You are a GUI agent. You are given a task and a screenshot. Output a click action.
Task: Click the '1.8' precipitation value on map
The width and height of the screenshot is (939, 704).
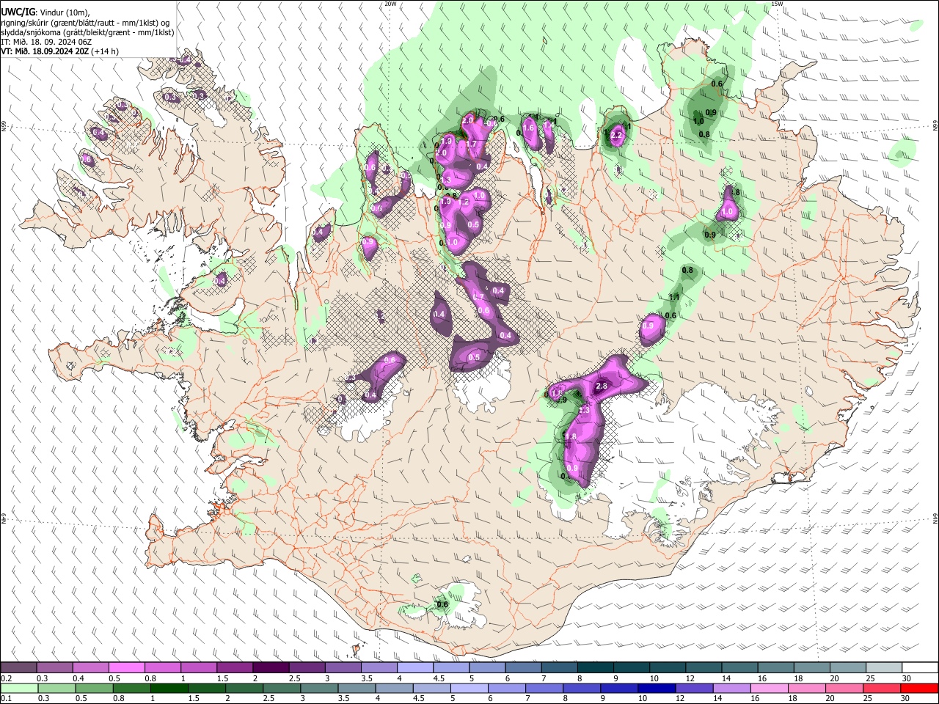tap(571, 436)
